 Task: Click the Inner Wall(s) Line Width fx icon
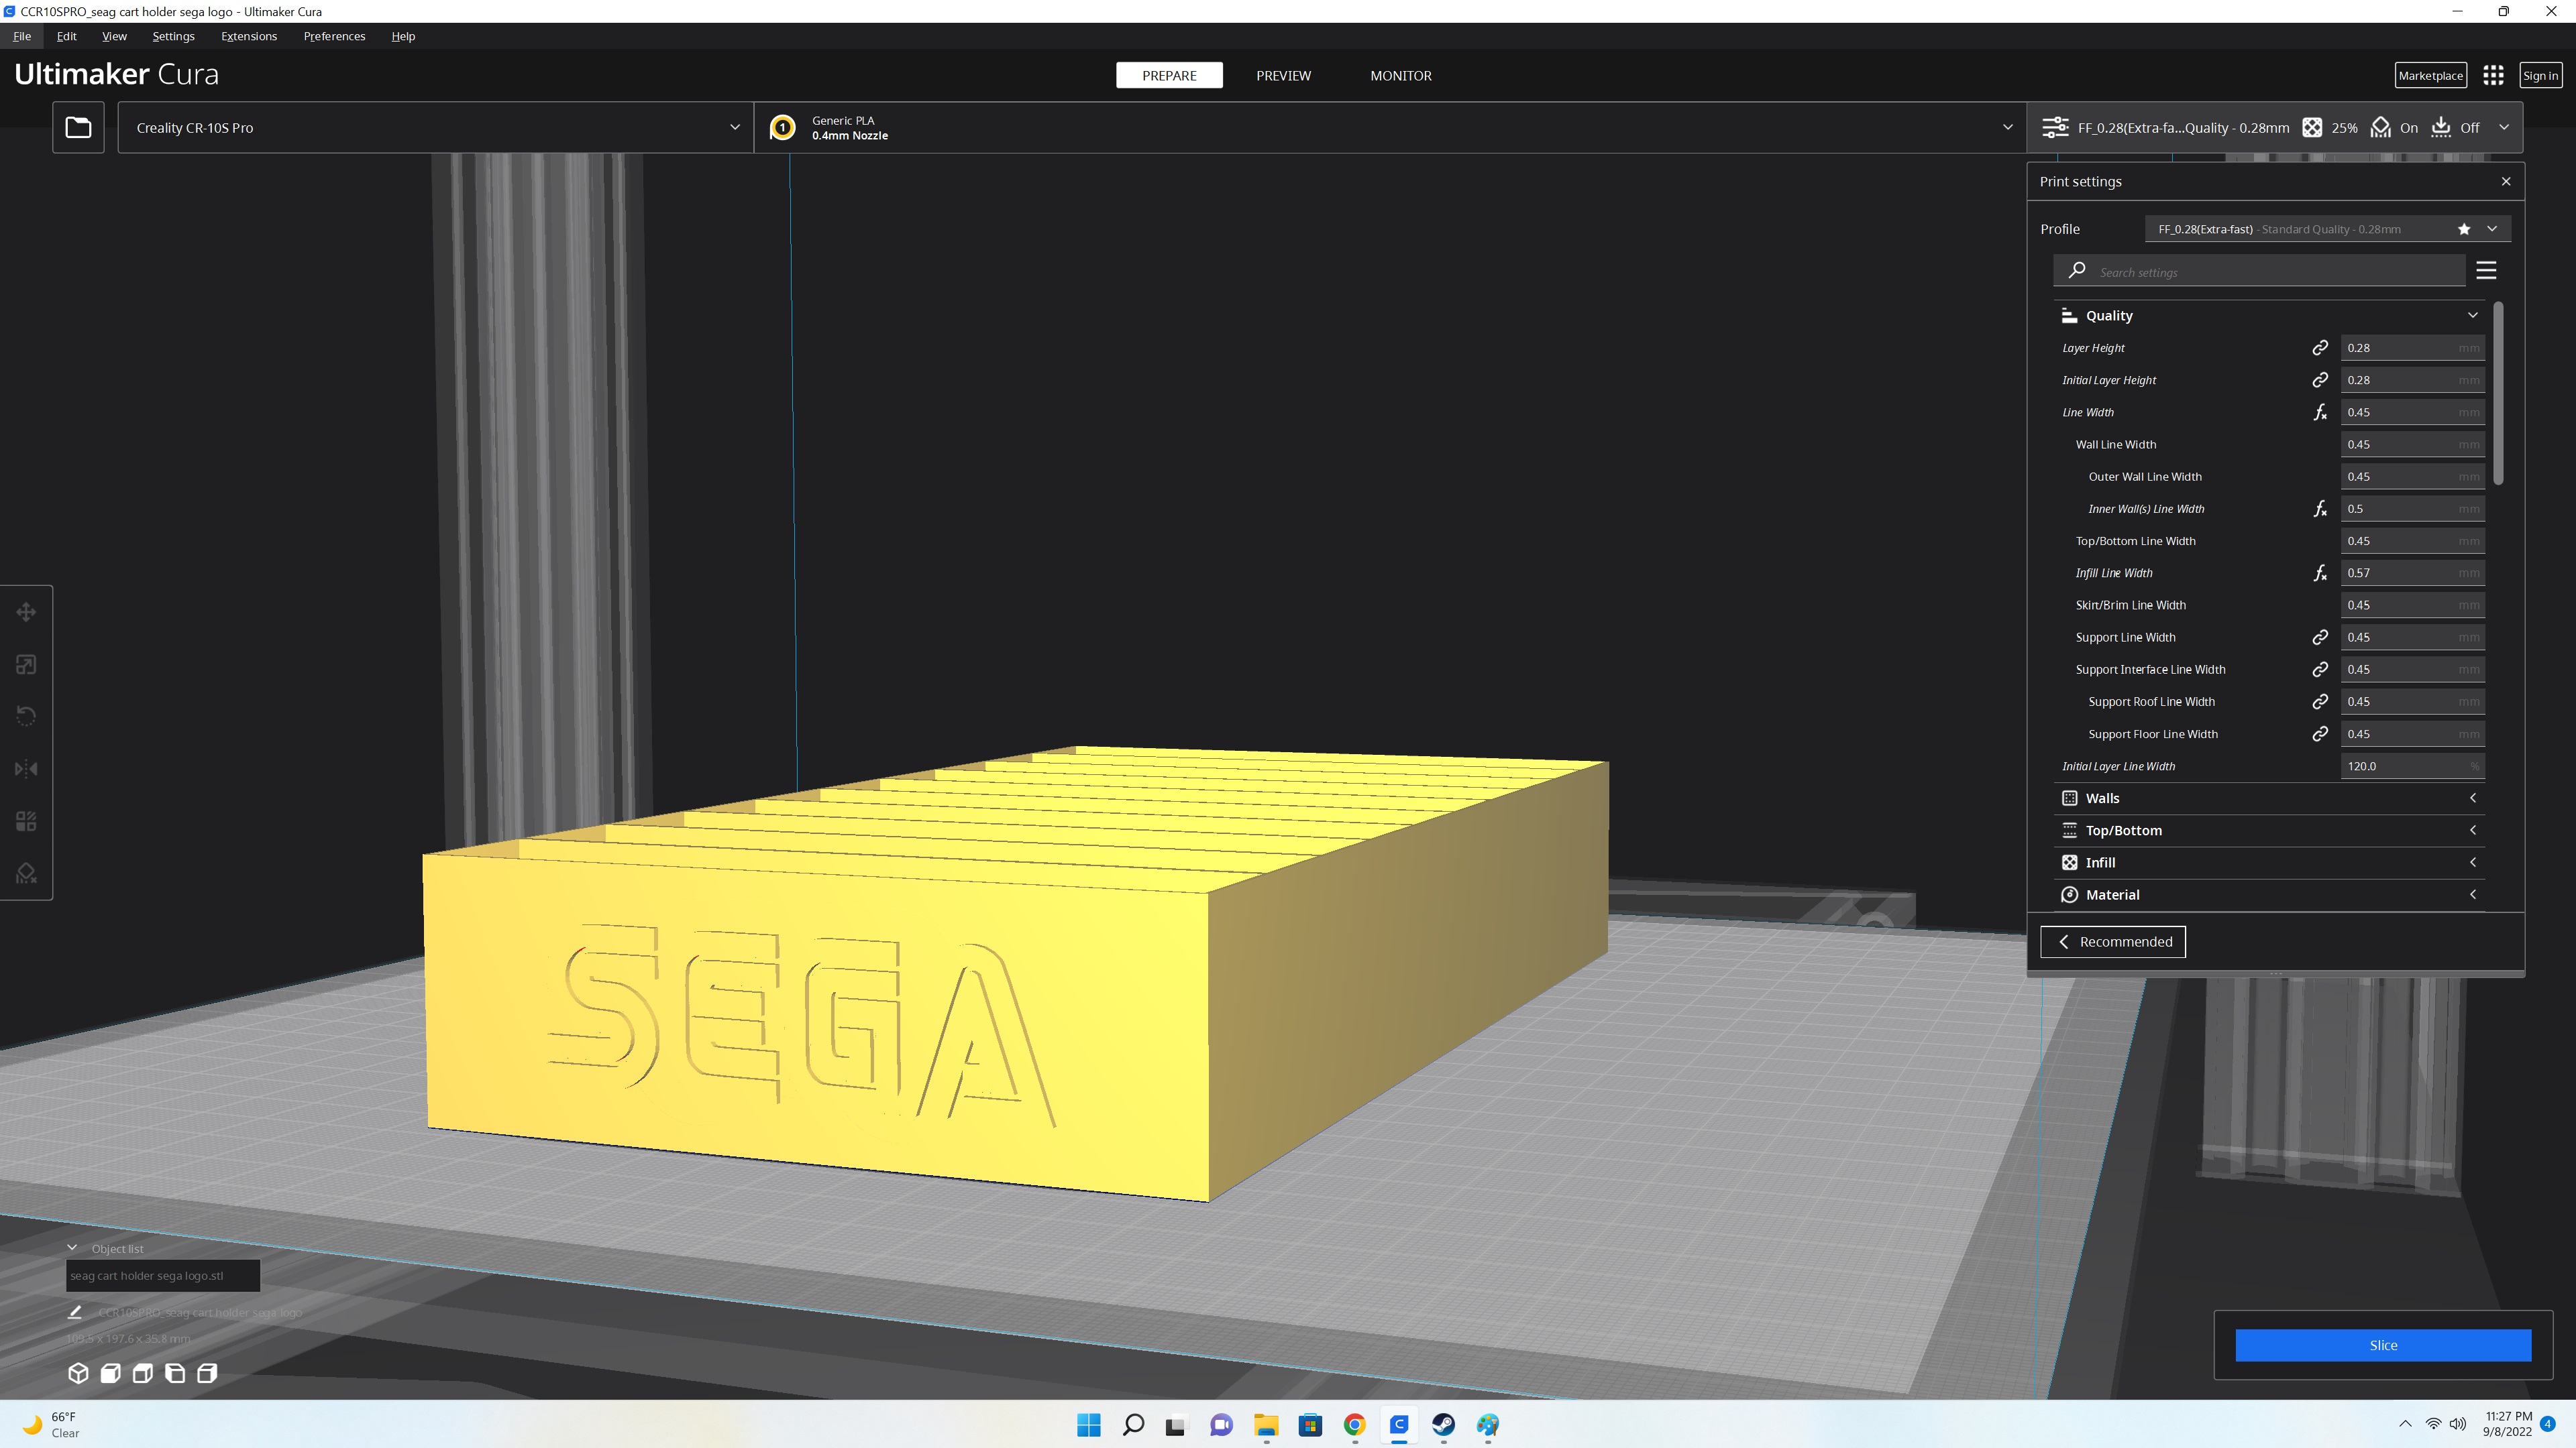coord(2320,509)
